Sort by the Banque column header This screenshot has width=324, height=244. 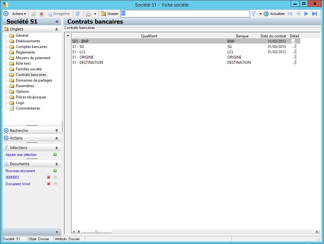pyautogui.click(x=242, y=36)
